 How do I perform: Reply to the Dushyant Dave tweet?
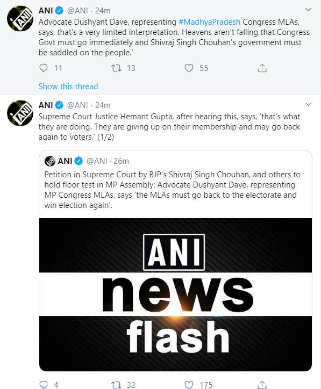(44, 68)
